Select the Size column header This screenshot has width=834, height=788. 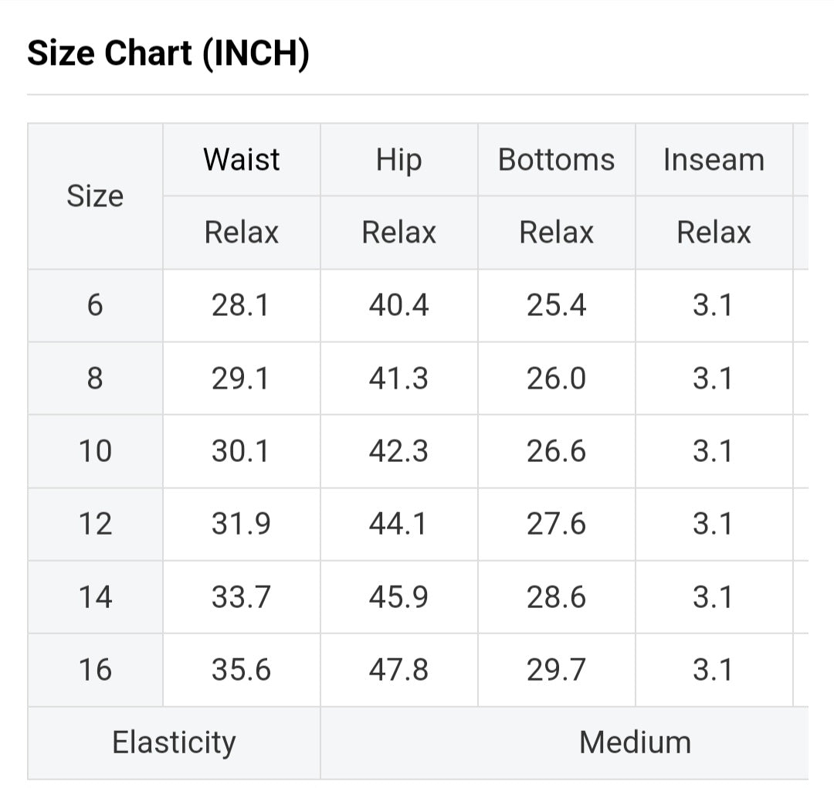coord(95,196)
